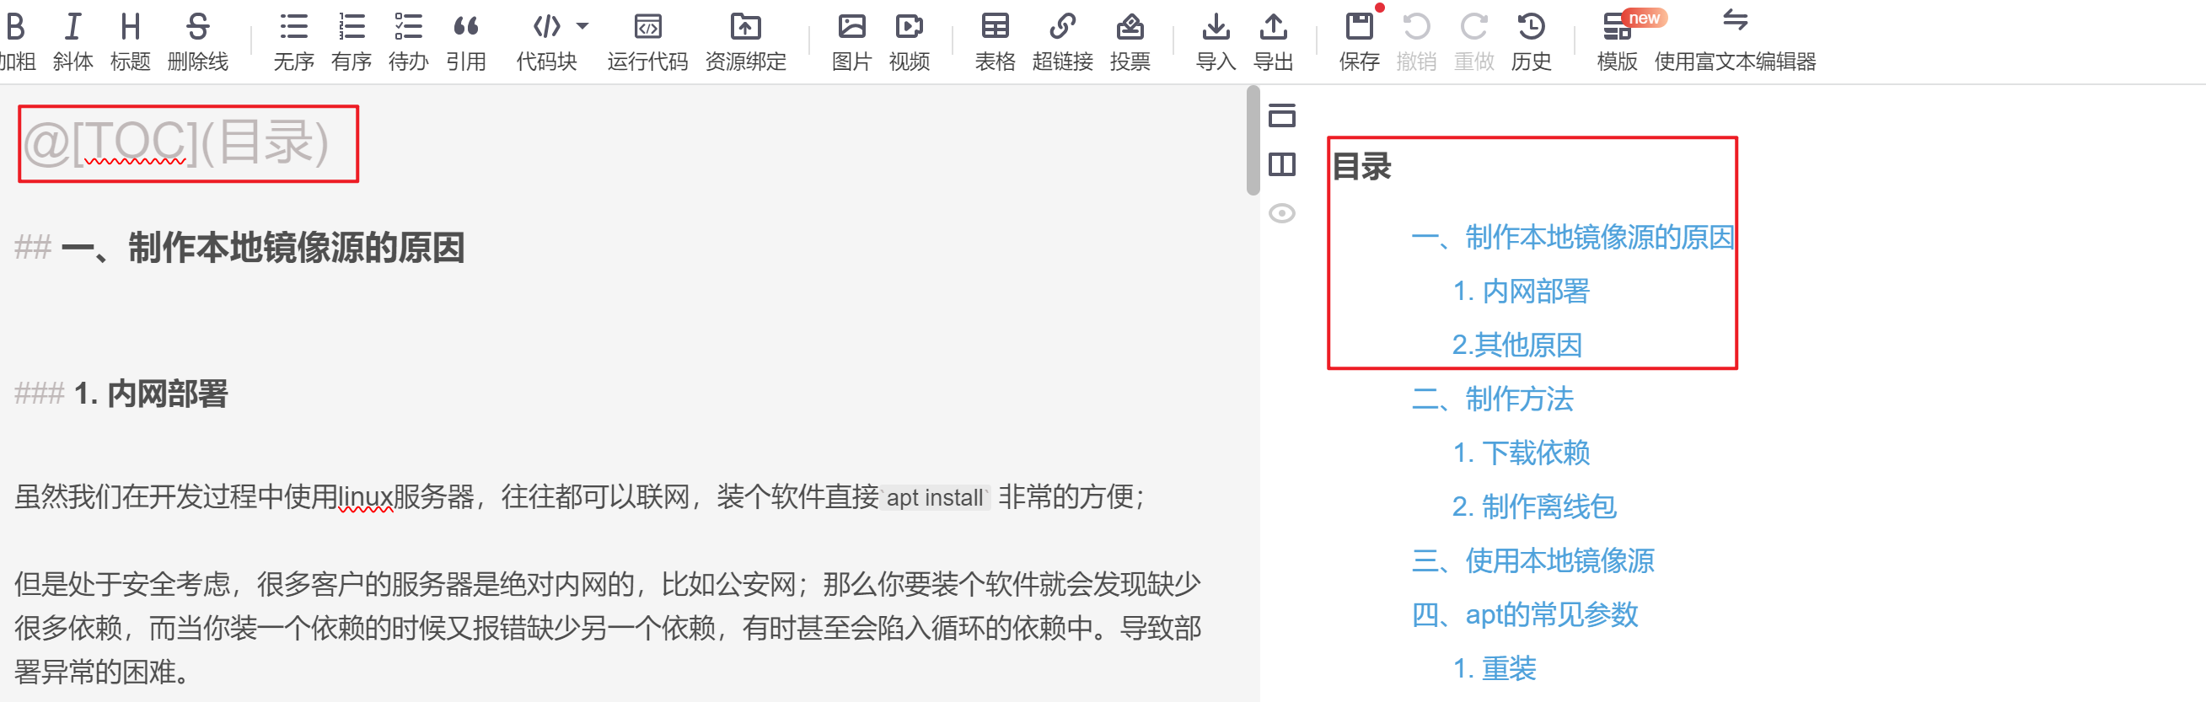Click paragraph starting 但是处于安全考虑
This screenshot has height=702, width=2206.
(608, 628)
